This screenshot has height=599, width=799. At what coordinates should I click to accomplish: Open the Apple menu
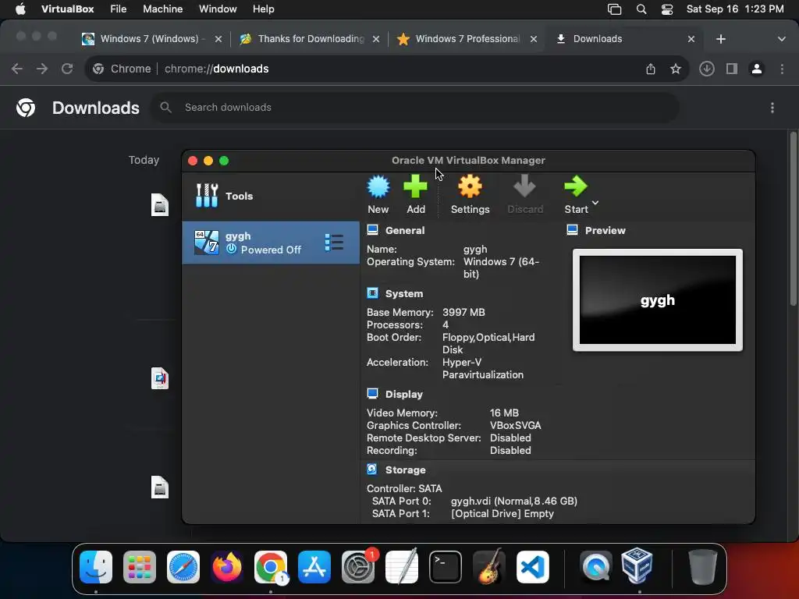click(20, 9)
